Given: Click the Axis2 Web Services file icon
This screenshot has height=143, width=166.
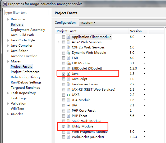Looking at the screenshot, I should [68, 42].
